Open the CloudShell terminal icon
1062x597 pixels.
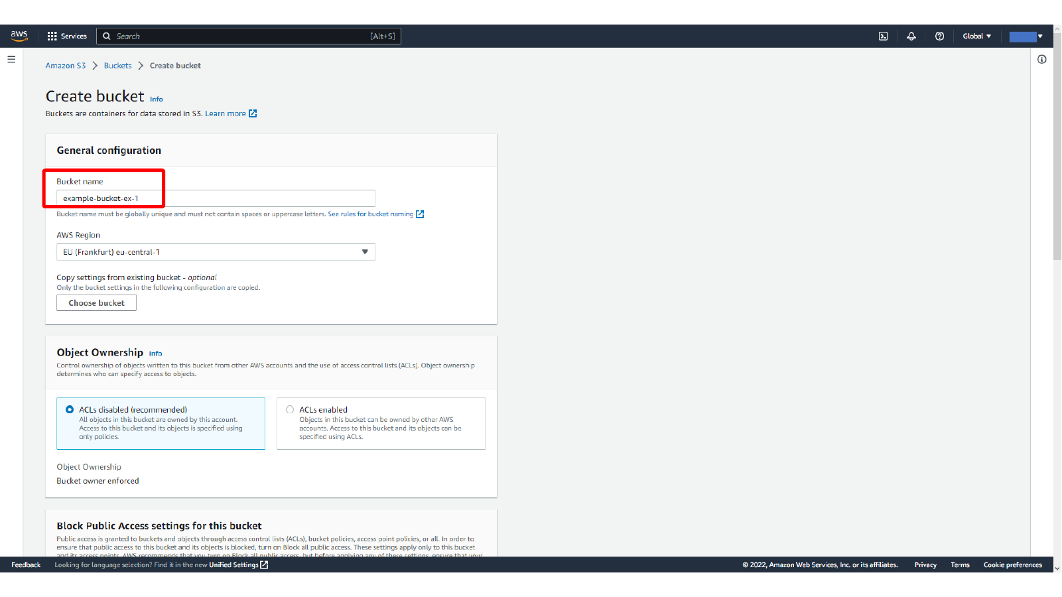pos(883,36)
